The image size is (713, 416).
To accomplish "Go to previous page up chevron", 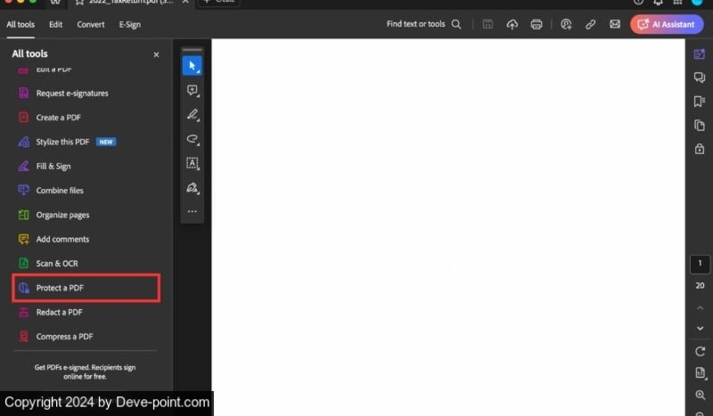I will (x=700, y=306).
